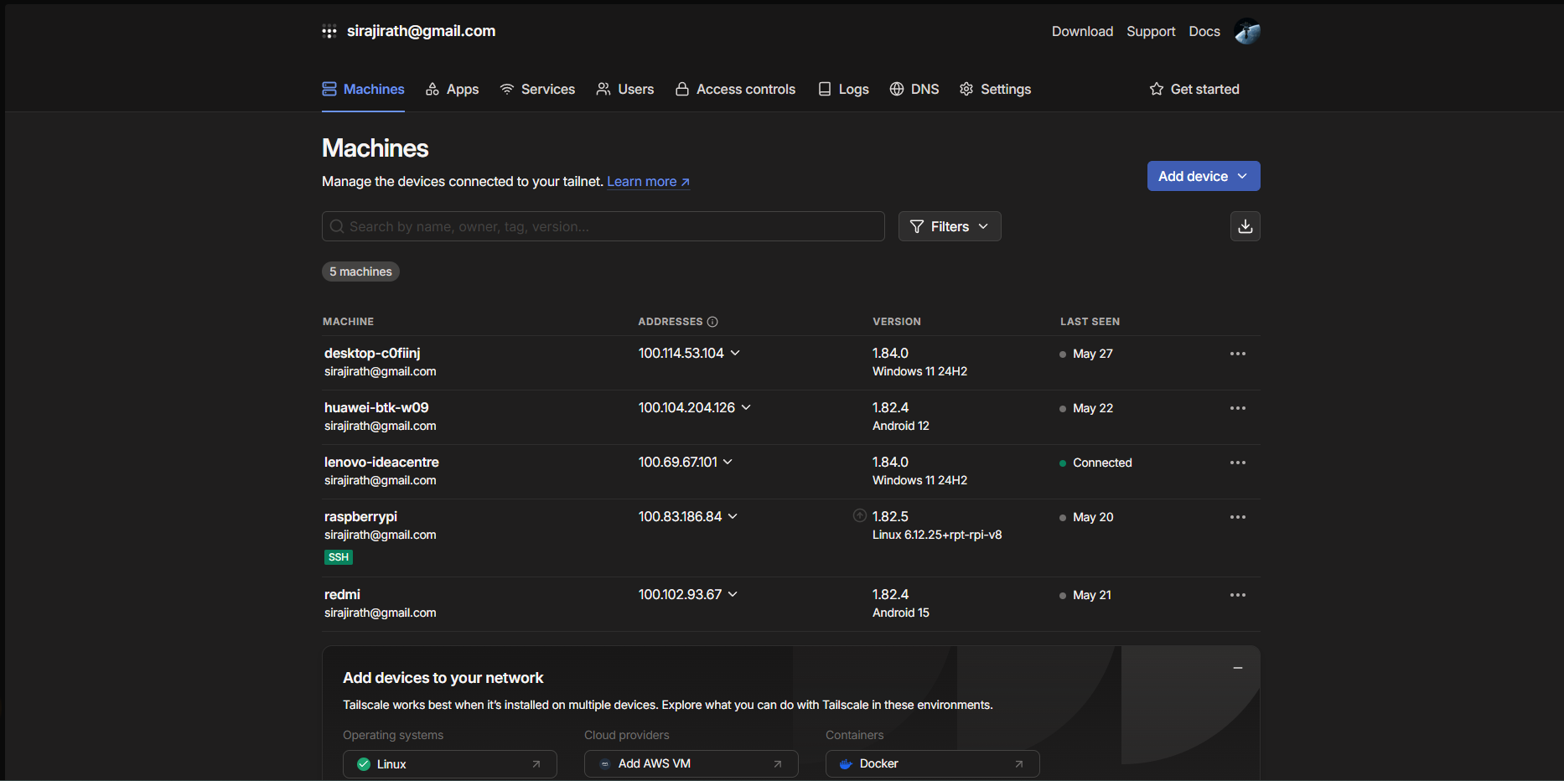Focus the machine search field
1564x781 pixels.
pos(603,226)
